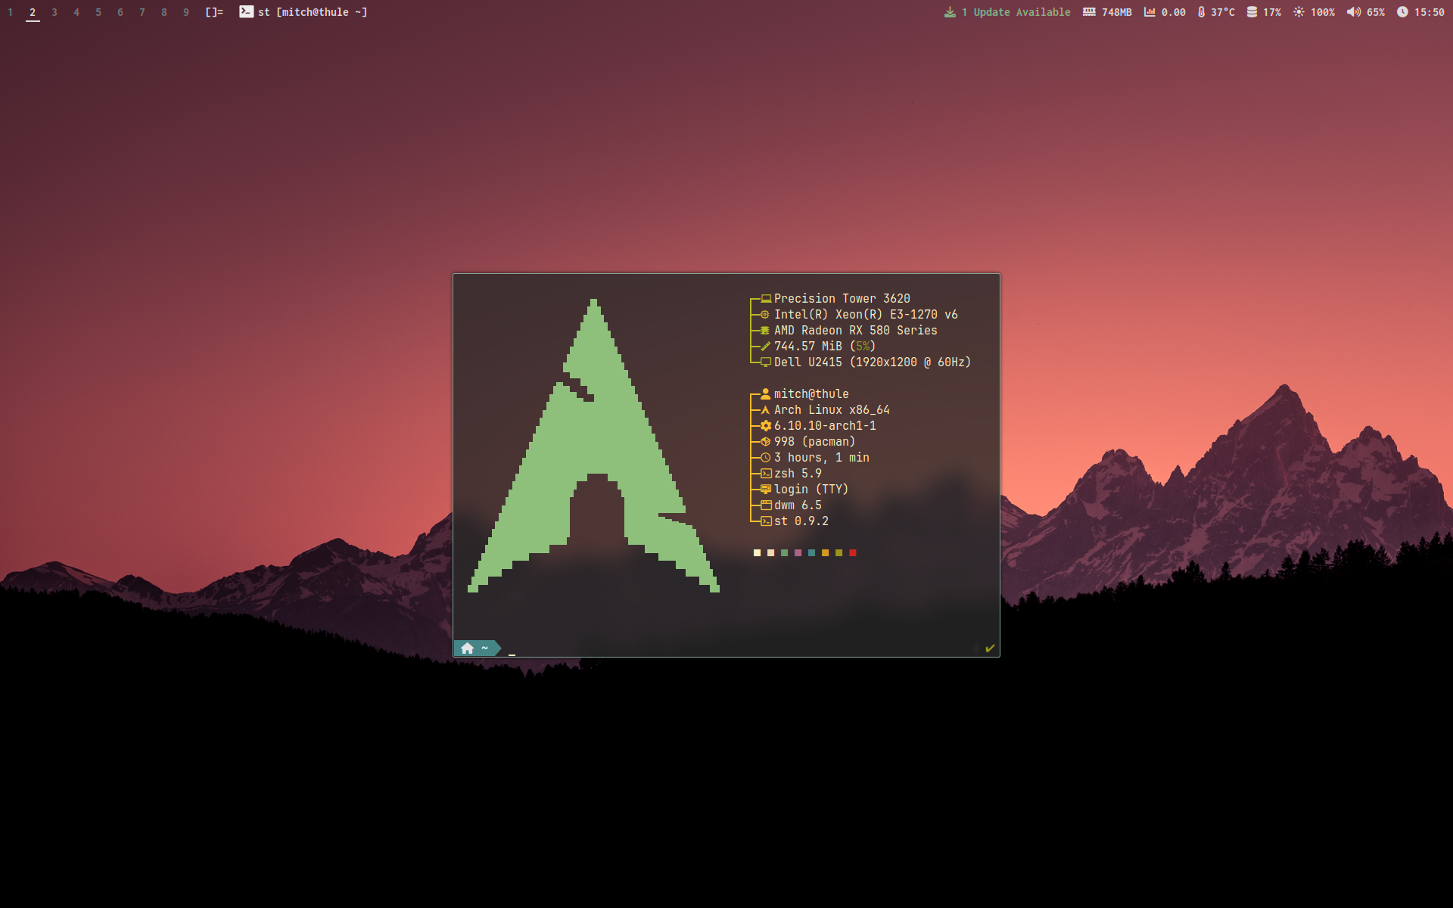This screenshot has height=908, width=1453.
Task: Click the RAM memory icon beside 748MB
Action: (1089, 12)
